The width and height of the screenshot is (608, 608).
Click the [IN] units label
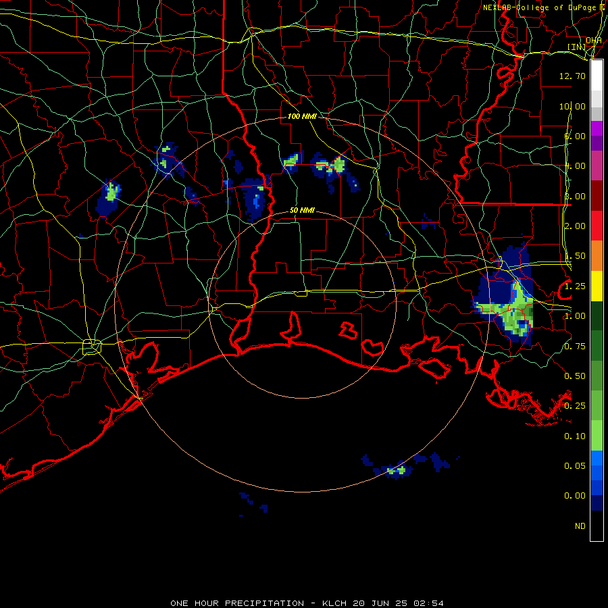pyautogui.click(x=576, y=47)
